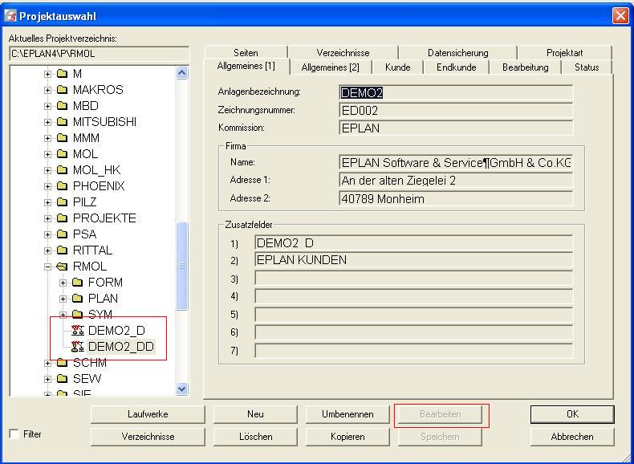
Task: Open the Verzeichnisse tab
Action: (x=343, y=53)
